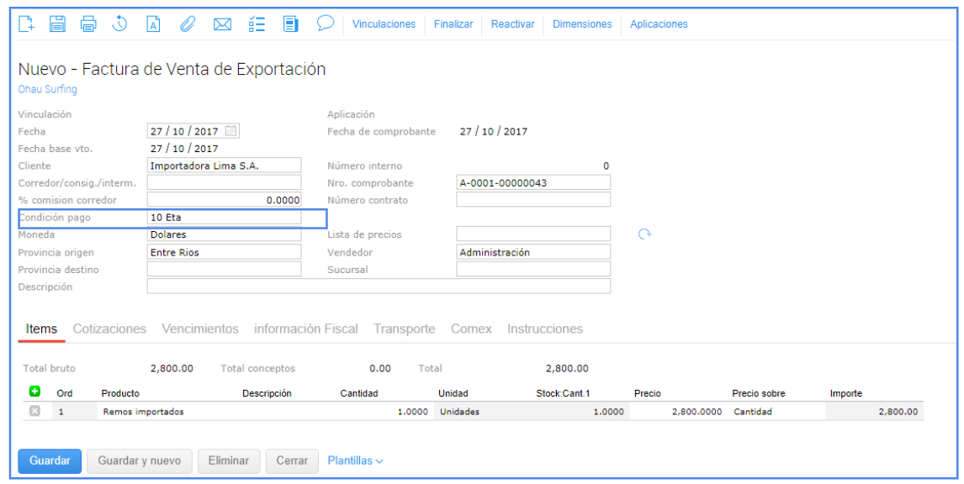
Task: Delete the Remos importados row
Action: pyautogui.click(x=34, y=412)
